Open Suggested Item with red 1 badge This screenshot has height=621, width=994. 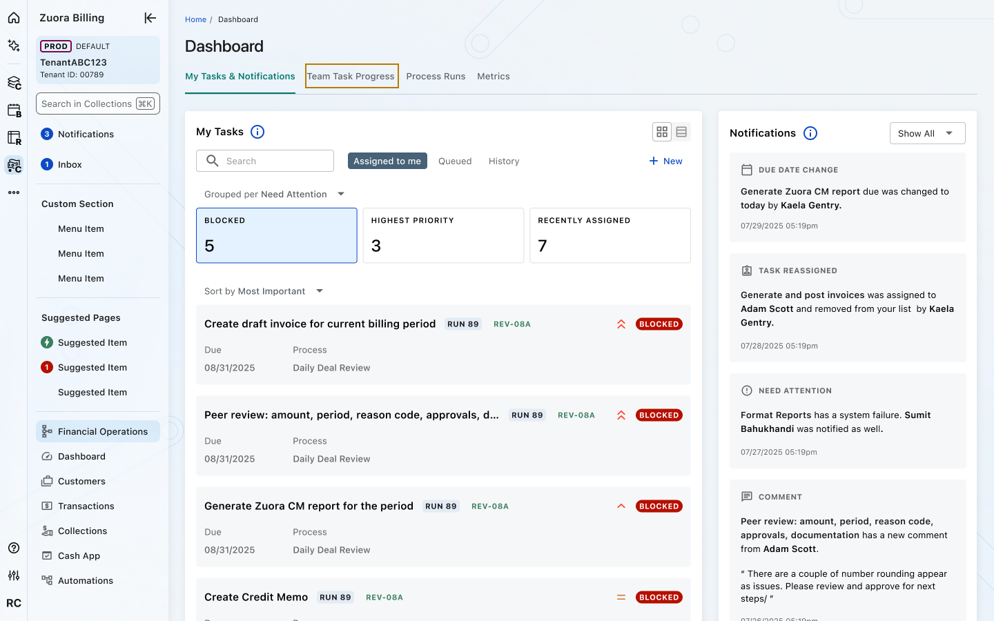click(98, 368)
